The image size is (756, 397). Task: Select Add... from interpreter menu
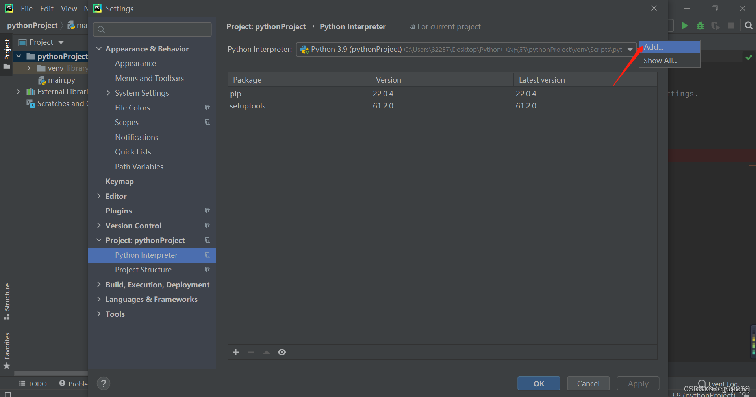[670, 47]
